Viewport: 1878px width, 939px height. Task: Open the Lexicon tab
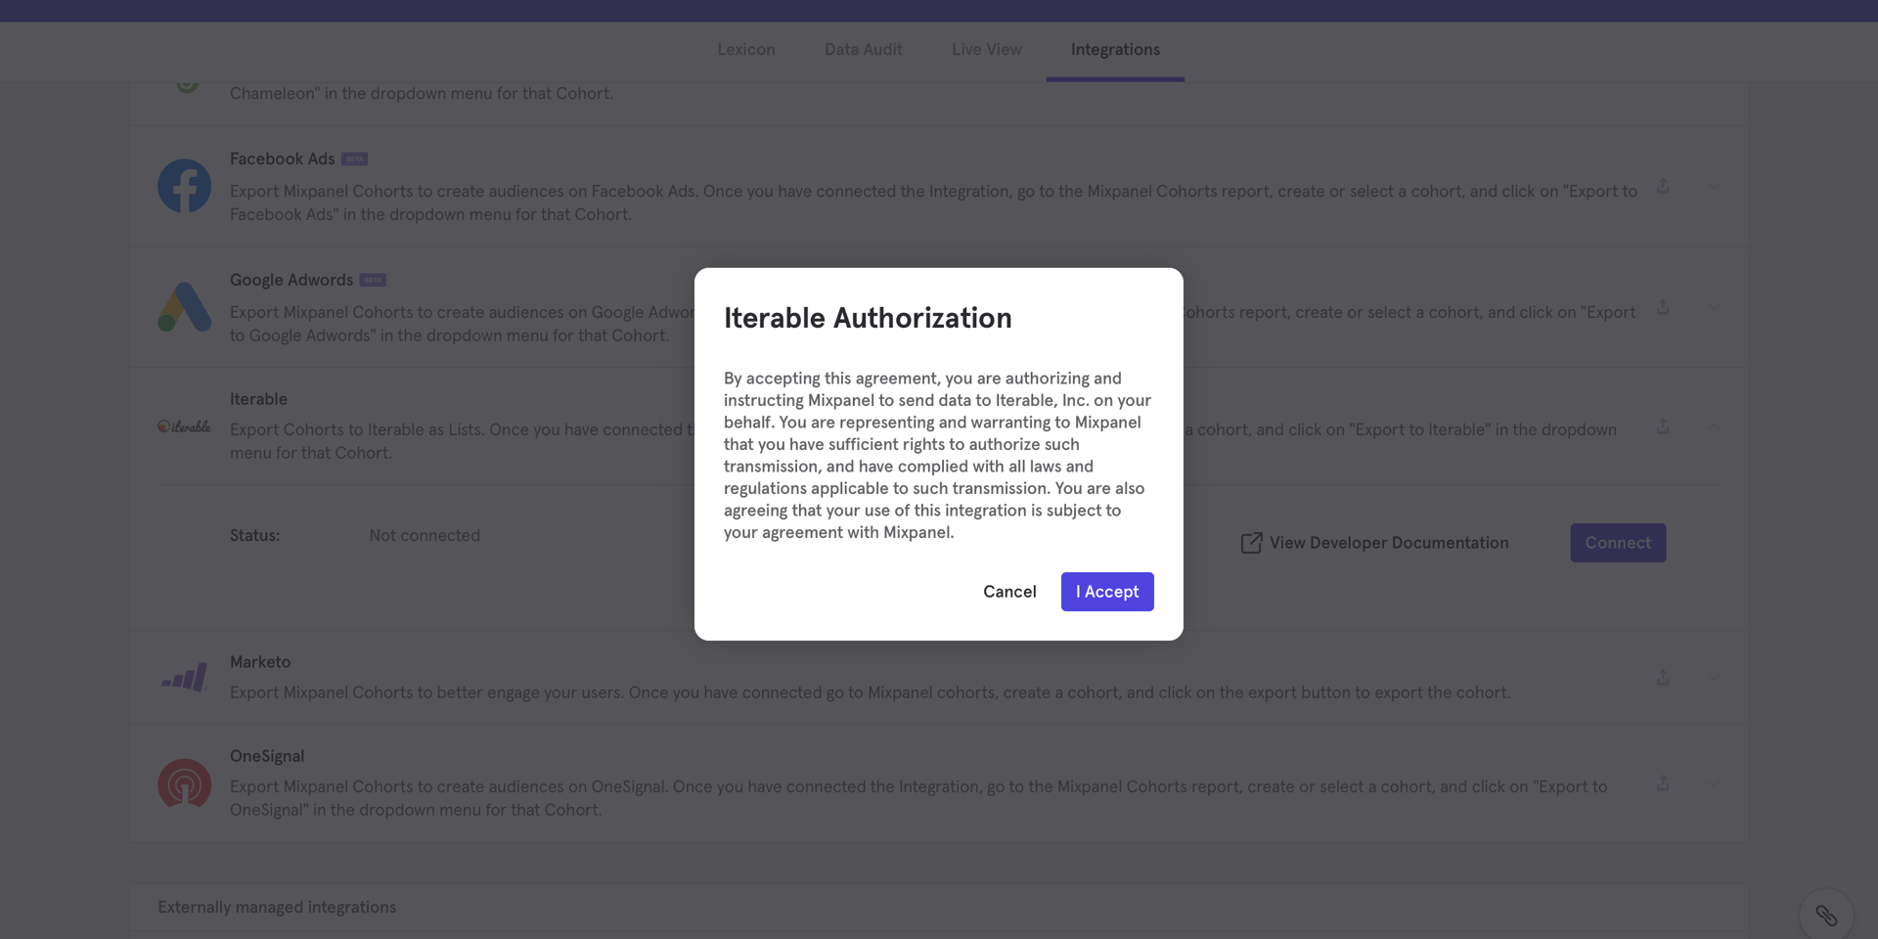coord(745,49)
